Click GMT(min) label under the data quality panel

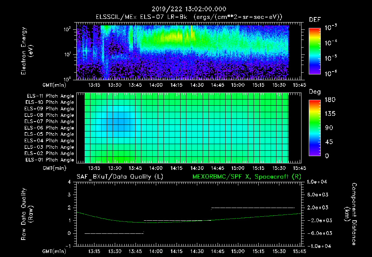pos(54,251)
